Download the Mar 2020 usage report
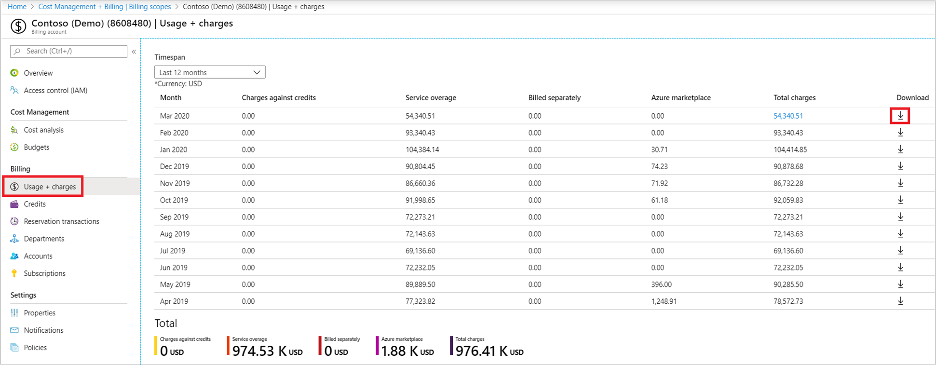The width and height of the screenshot is (936, 365). click(x=900, y=116)
